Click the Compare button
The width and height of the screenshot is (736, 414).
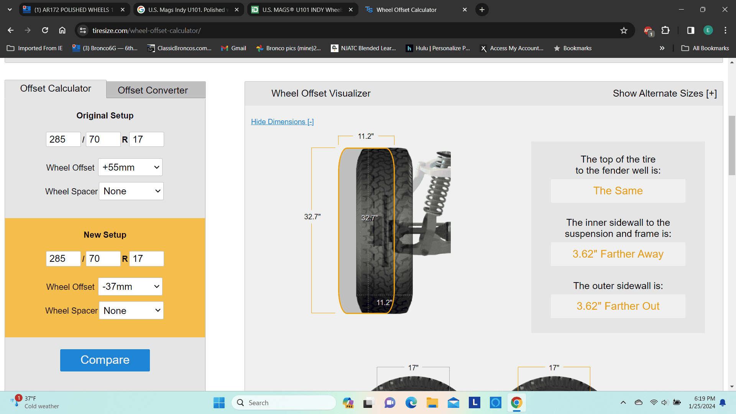(x=105, y=360)
